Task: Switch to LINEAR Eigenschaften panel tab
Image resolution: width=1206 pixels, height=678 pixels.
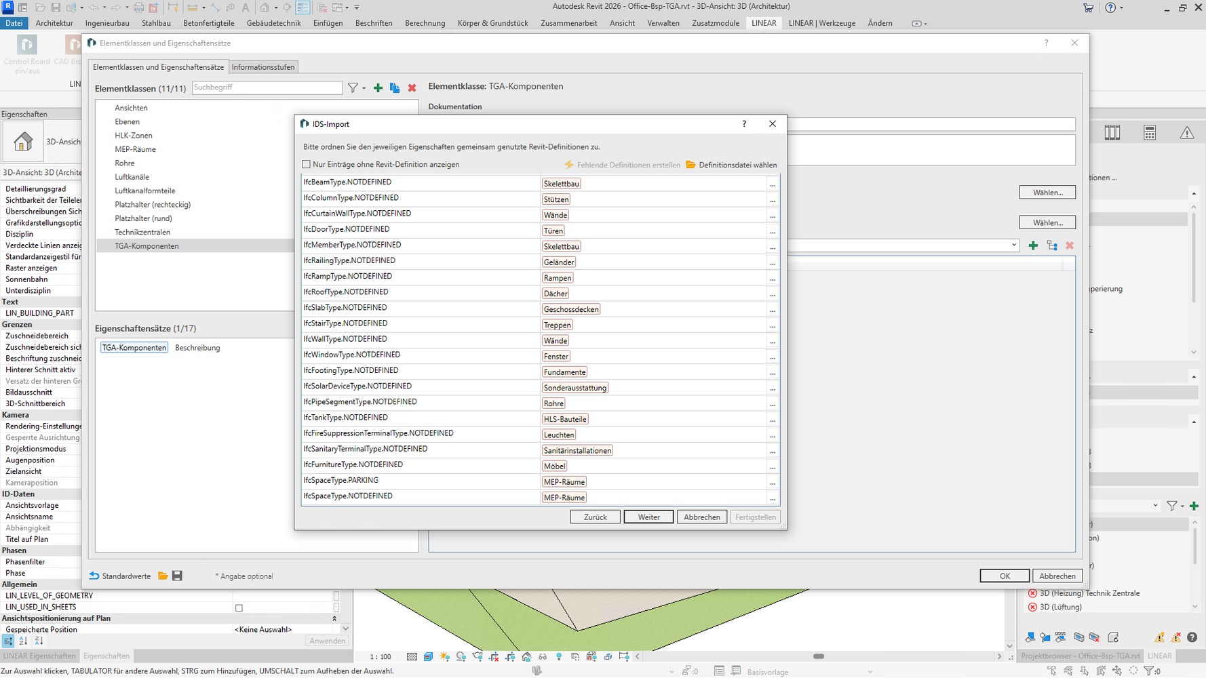Action: click(x=39, y=656)
